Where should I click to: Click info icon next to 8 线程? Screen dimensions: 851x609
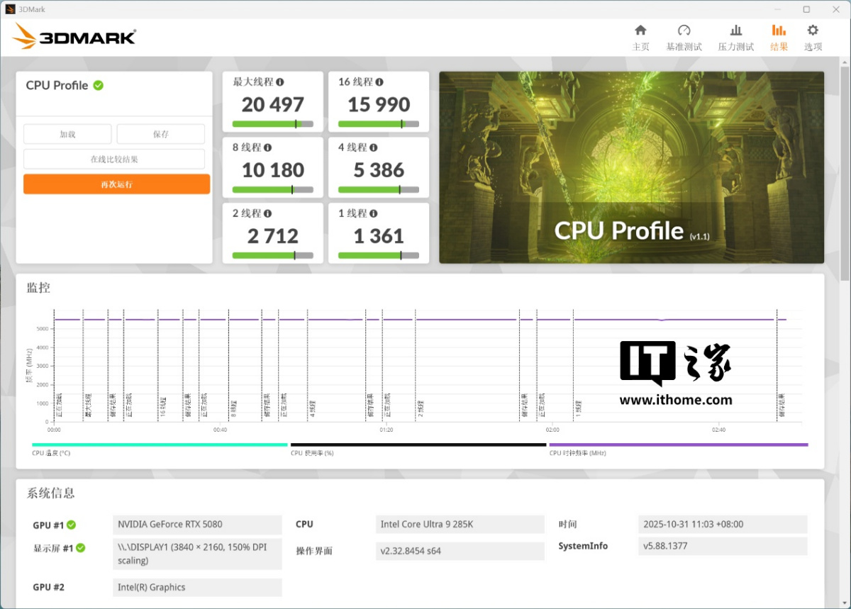click(x=267, y=147)
